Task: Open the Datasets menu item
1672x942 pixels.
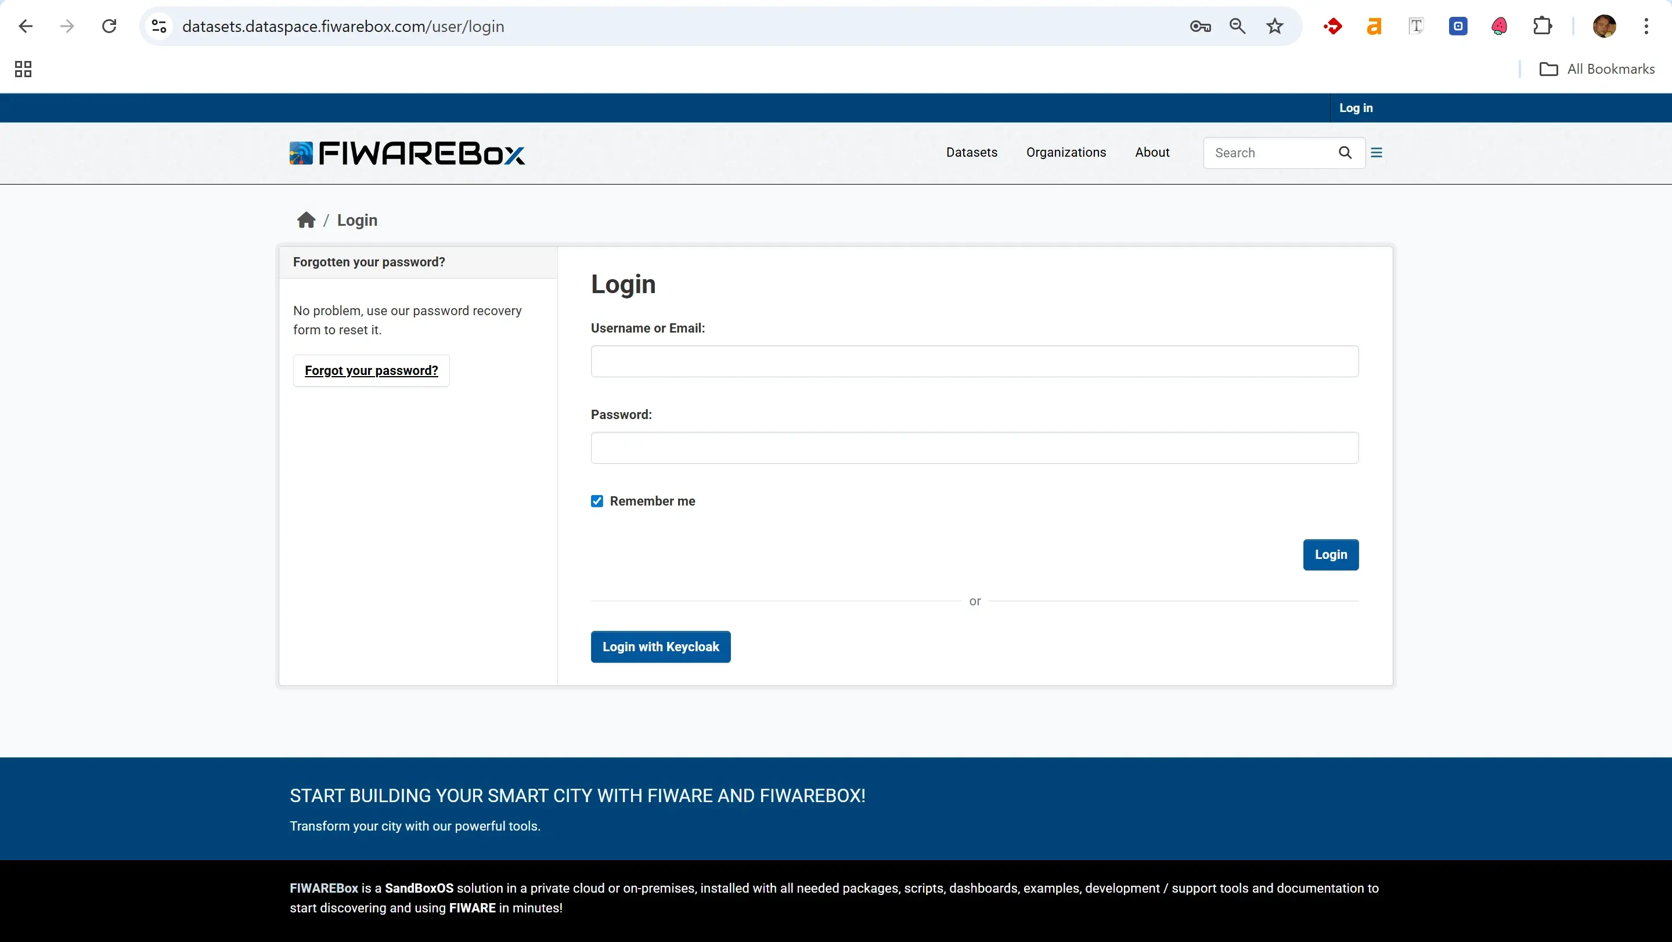Action: point(971,153)
